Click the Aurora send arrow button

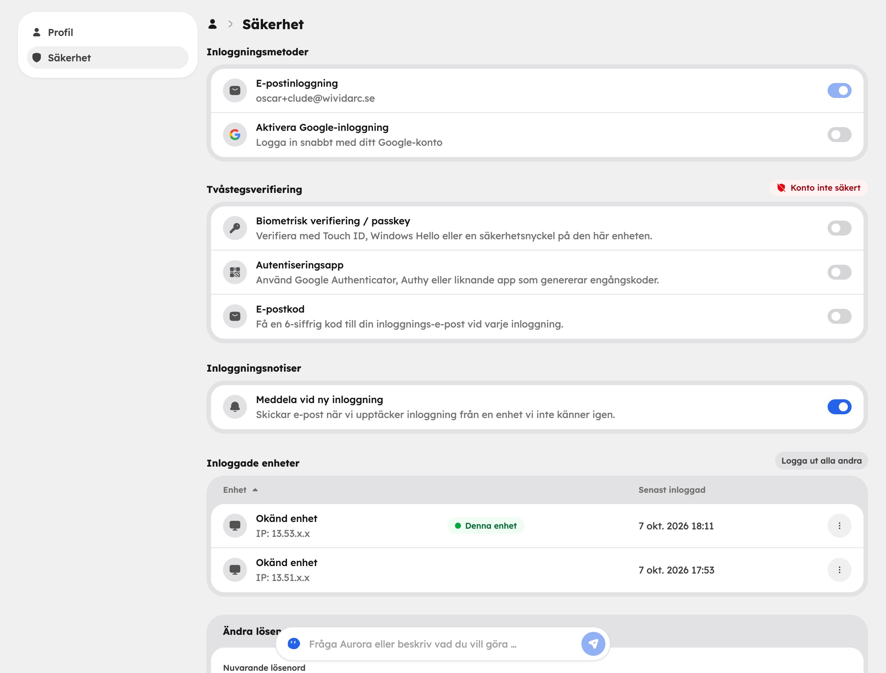click(x=593, y=644)
